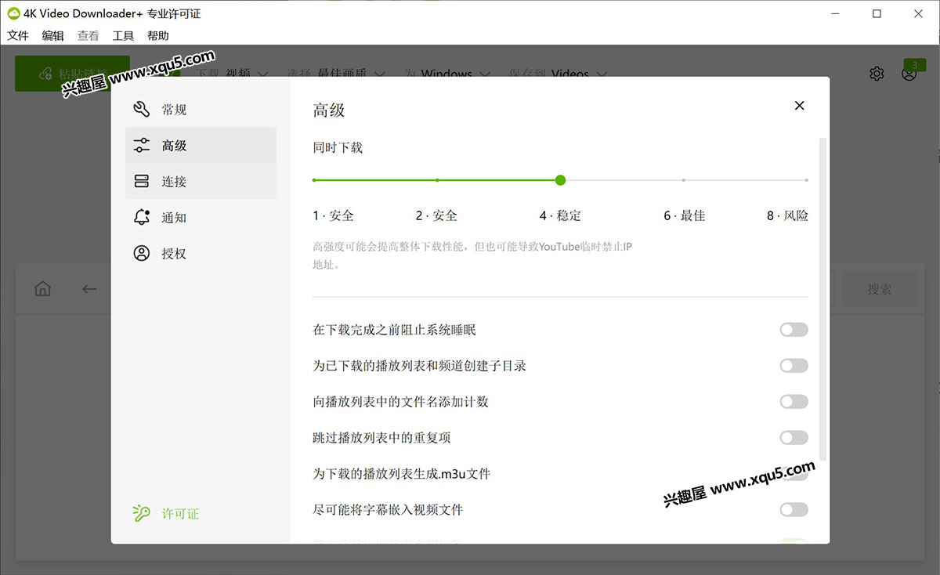Viewport: 940px width, 575px height.
Task: Click the server icon beside 连接
Action: pos(142,182)
